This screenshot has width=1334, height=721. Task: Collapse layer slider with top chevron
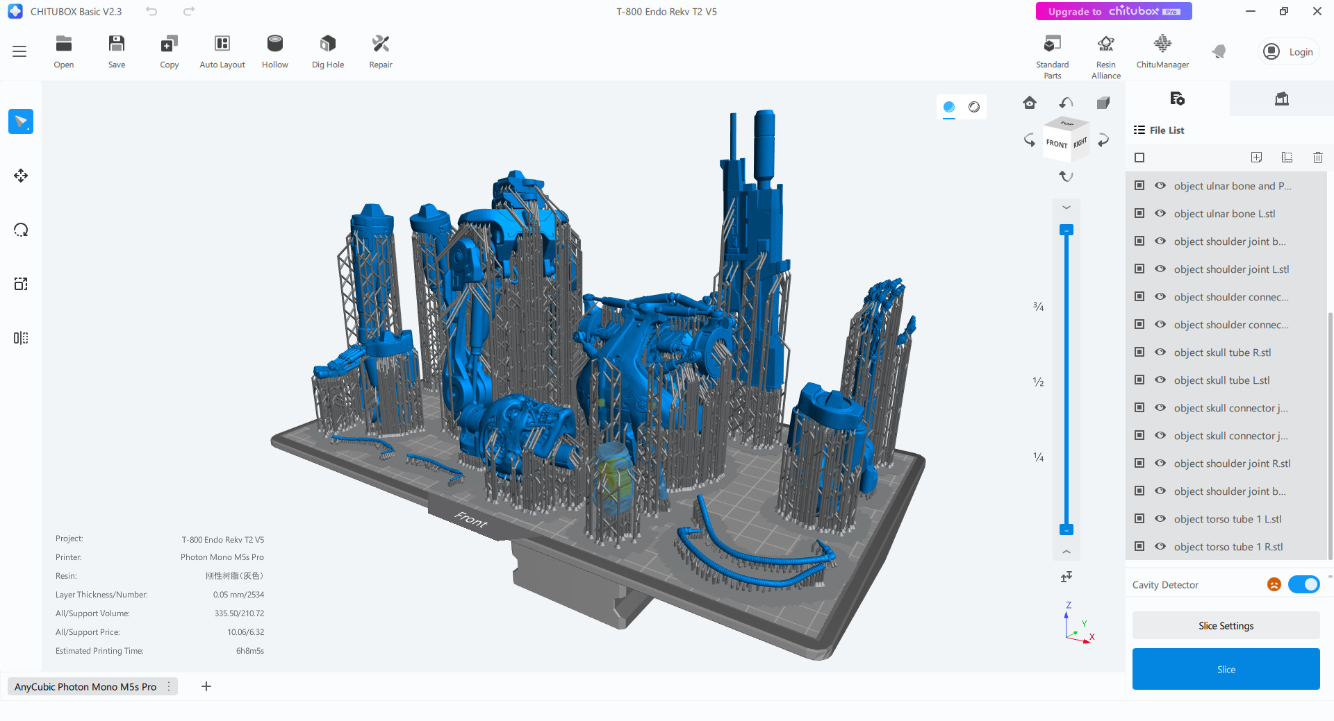[1067, 207]
